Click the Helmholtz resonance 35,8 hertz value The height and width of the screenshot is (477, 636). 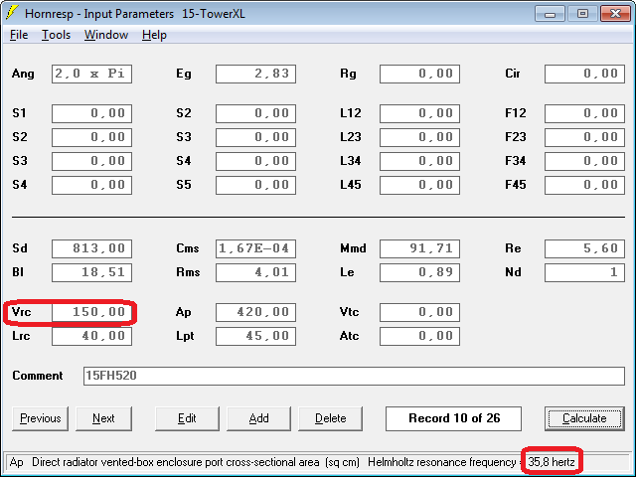pyautogui.click(x=552, y=462)
